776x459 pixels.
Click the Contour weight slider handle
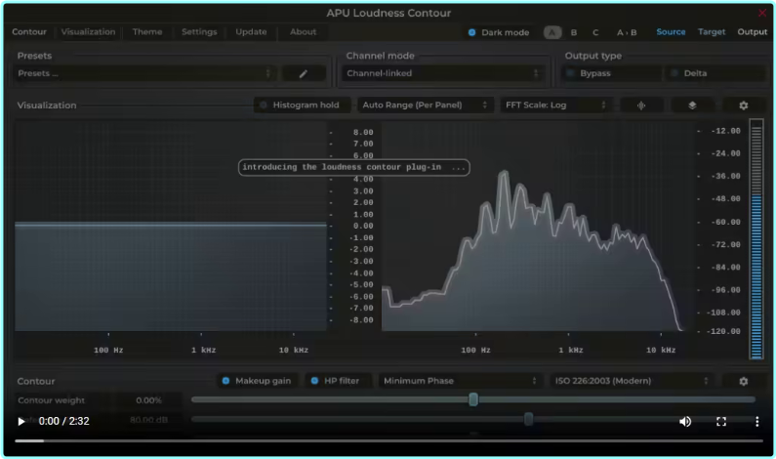[473, 399]
